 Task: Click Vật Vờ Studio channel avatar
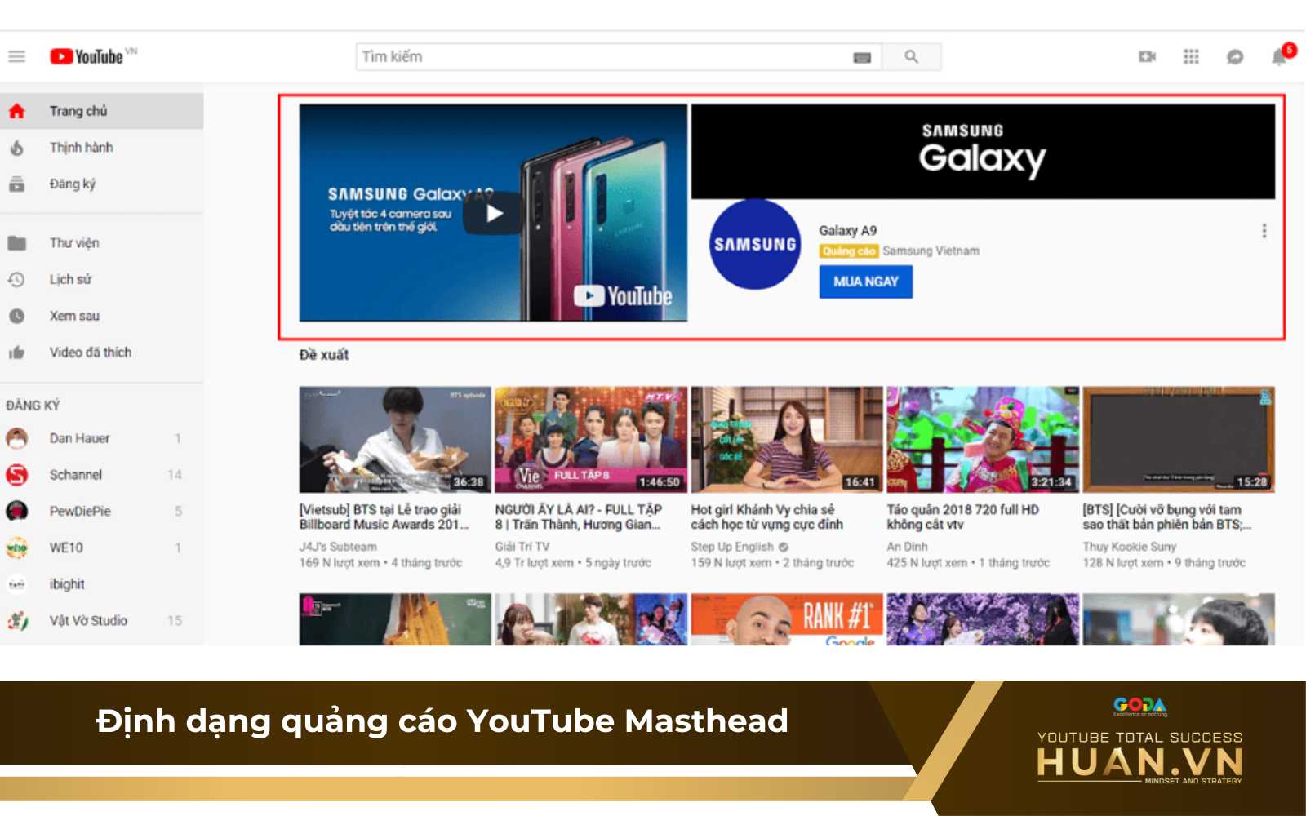[x=17, y=620]
